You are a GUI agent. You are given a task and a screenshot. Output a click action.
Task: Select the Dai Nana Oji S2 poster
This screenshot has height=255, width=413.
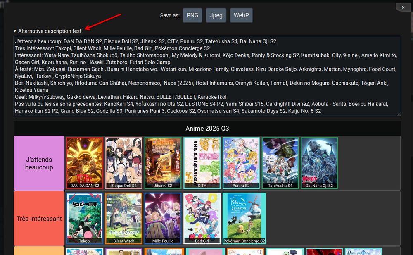coord(319,163)
